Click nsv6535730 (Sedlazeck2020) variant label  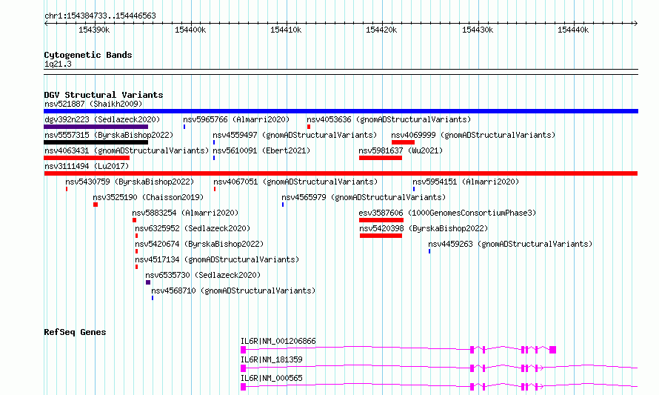(203, 275)
